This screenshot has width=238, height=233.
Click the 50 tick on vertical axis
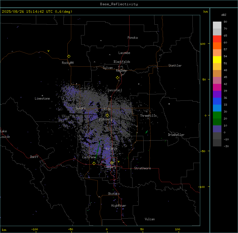204,79
